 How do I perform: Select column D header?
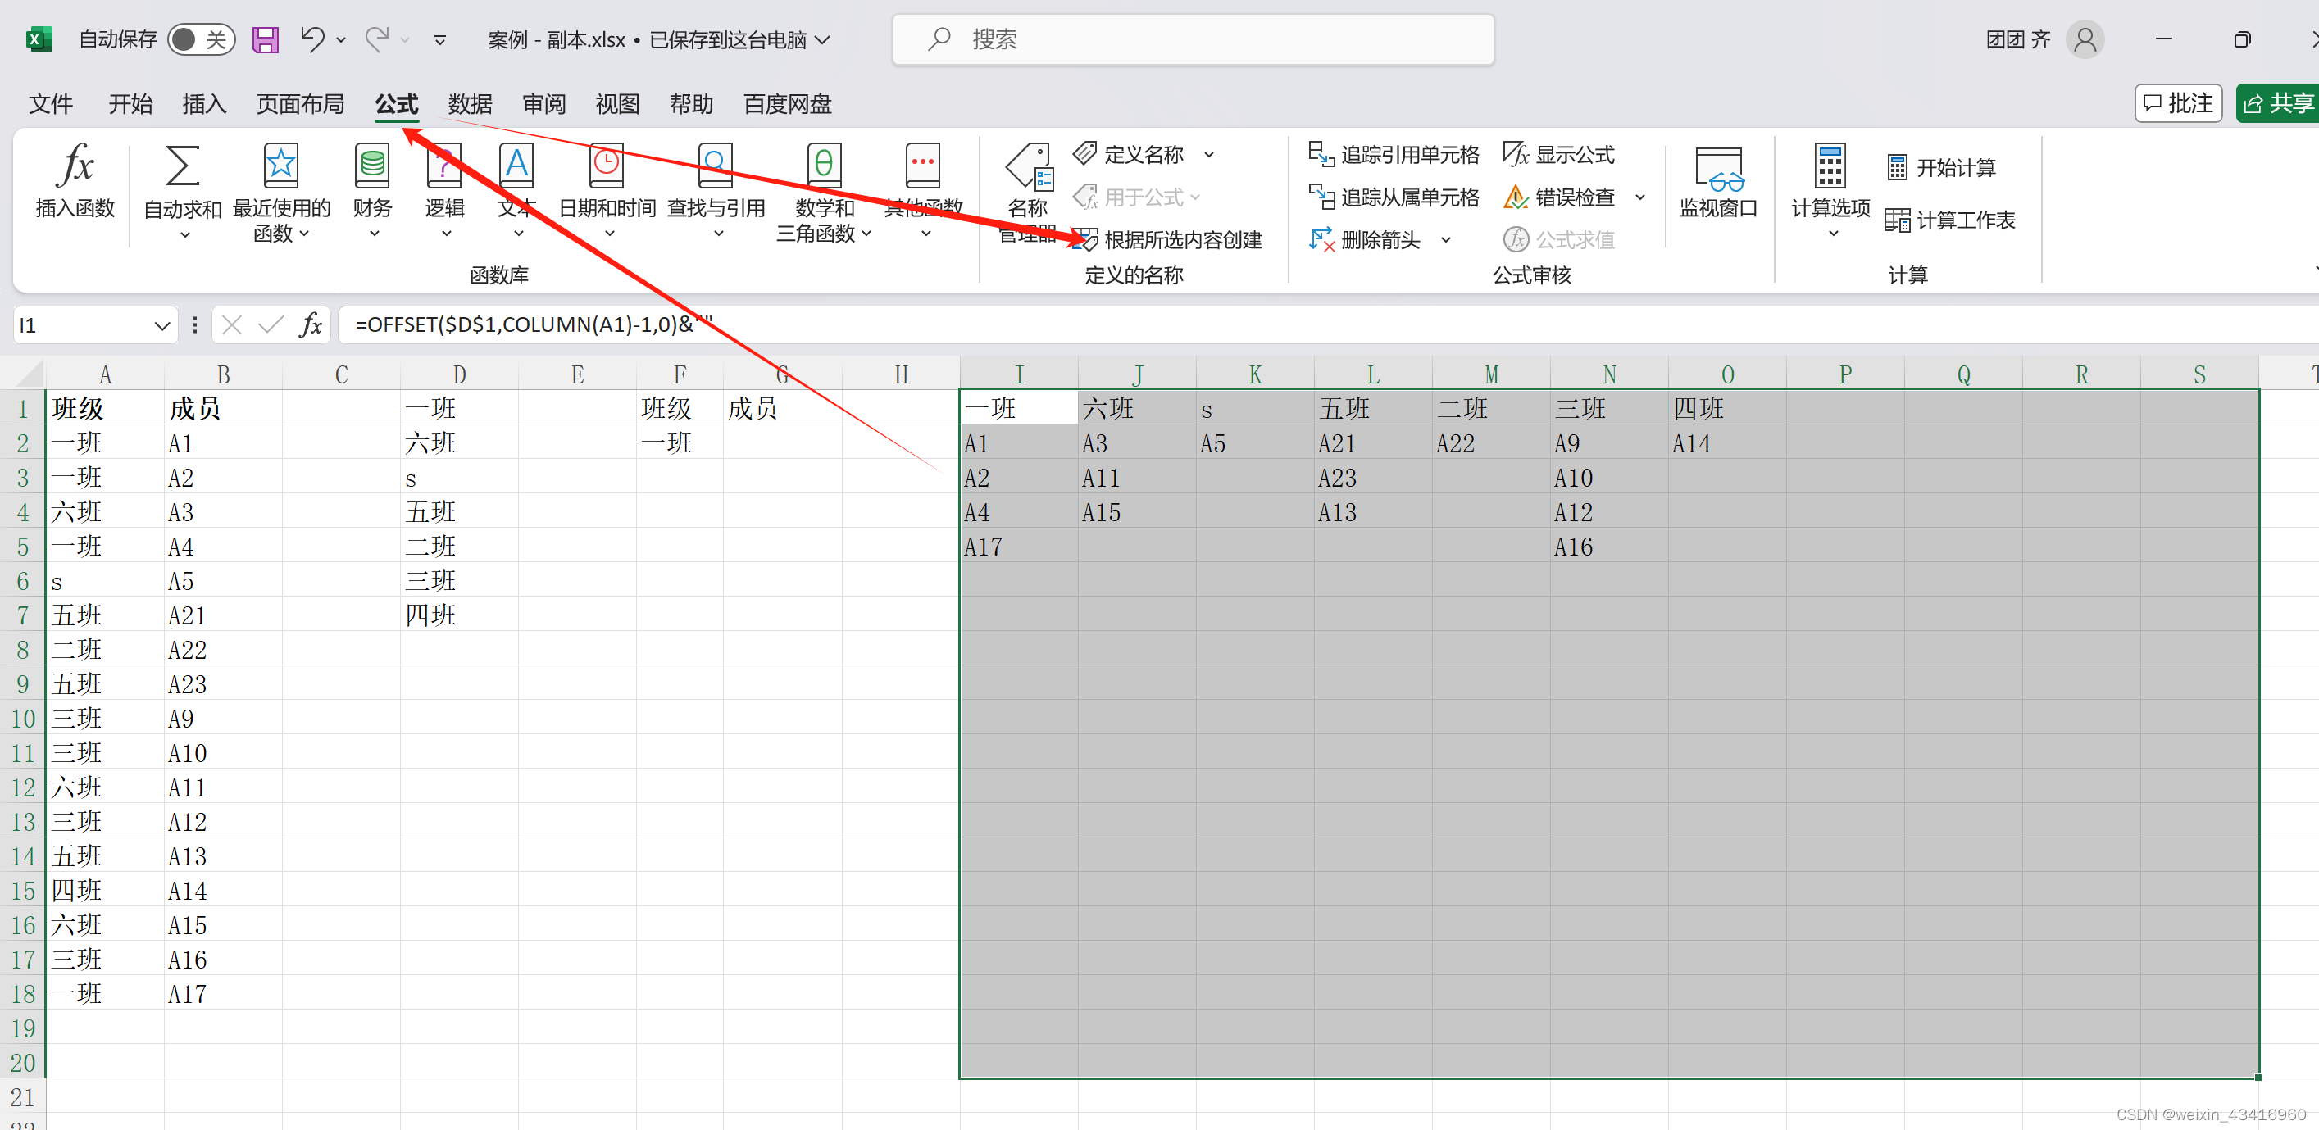pos(459,374)
